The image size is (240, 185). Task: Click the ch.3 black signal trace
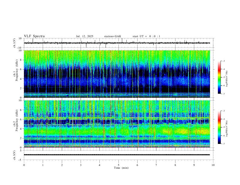117,155
